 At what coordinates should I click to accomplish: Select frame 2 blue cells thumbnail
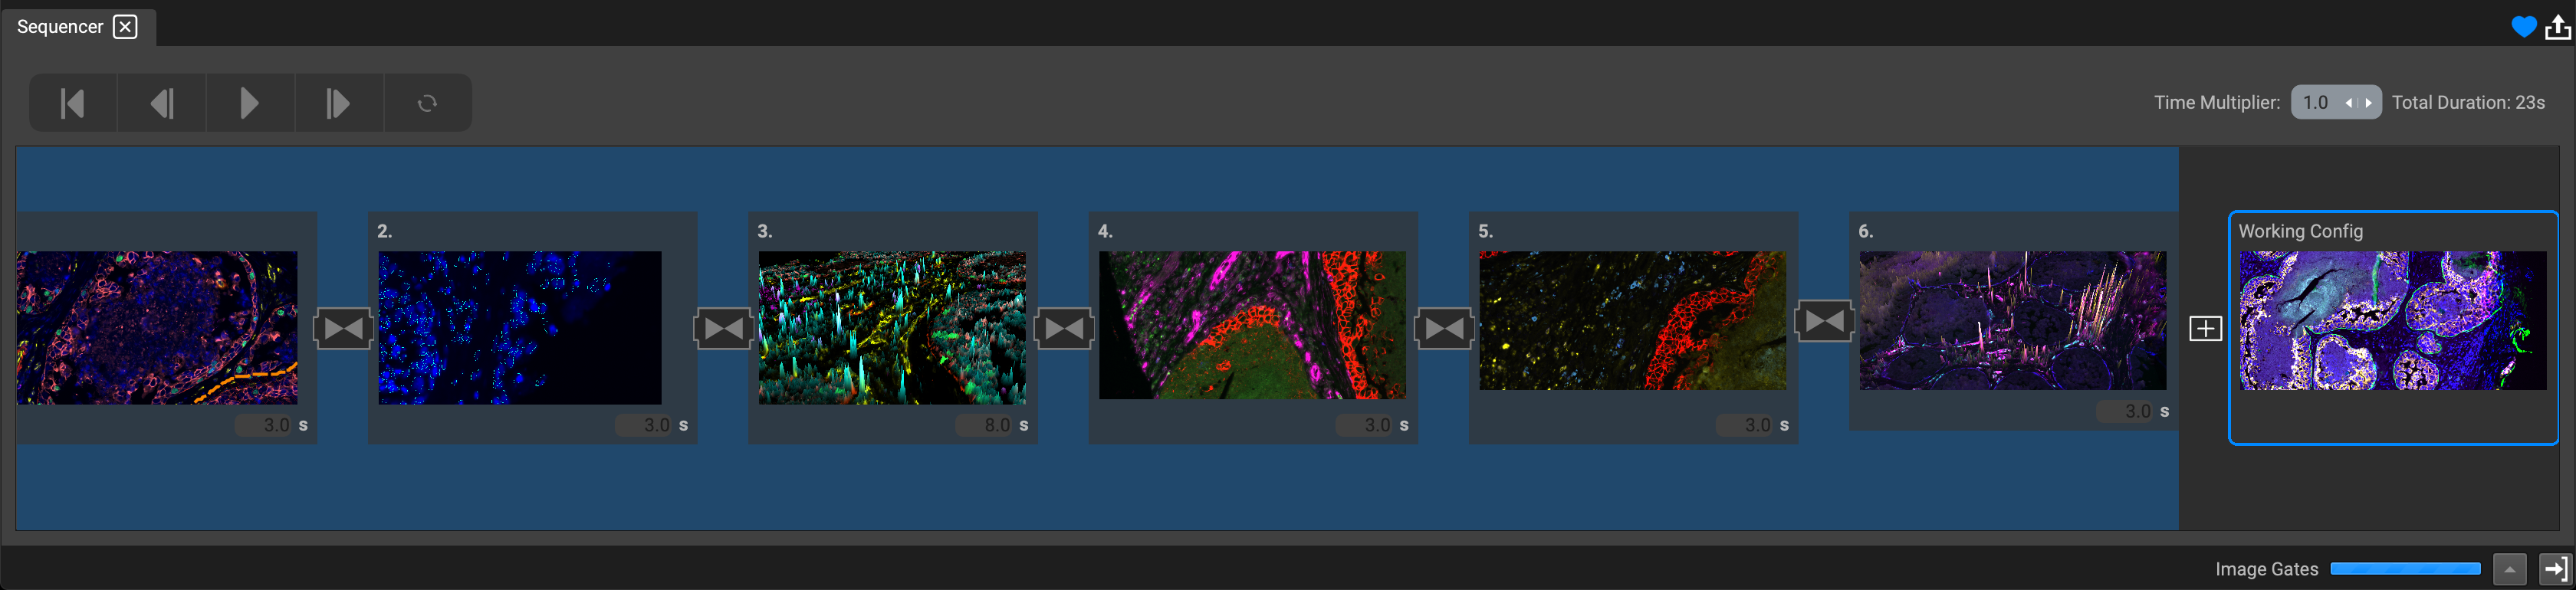pos(520,328)
